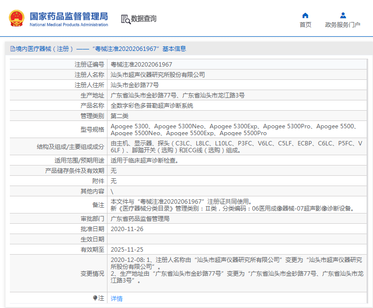Select the 第二类 management category value
This screenshot has height=308, width=373.
(119, 116)
